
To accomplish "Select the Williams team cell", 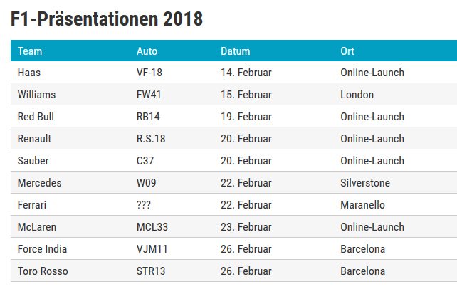I will tap(36, 95).
